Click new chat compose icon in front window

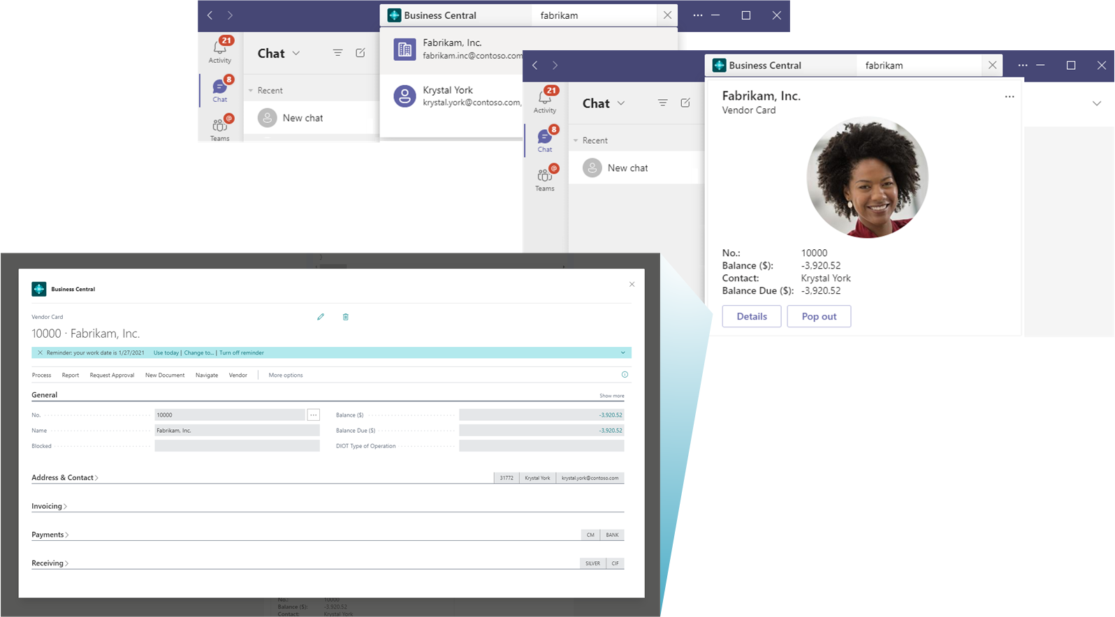pyautogui.click(x=685, y=103)
